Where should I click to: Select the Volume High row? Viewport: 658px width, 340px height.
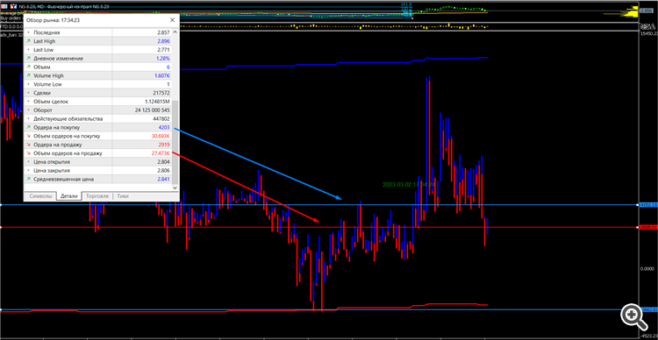(98, 75)
